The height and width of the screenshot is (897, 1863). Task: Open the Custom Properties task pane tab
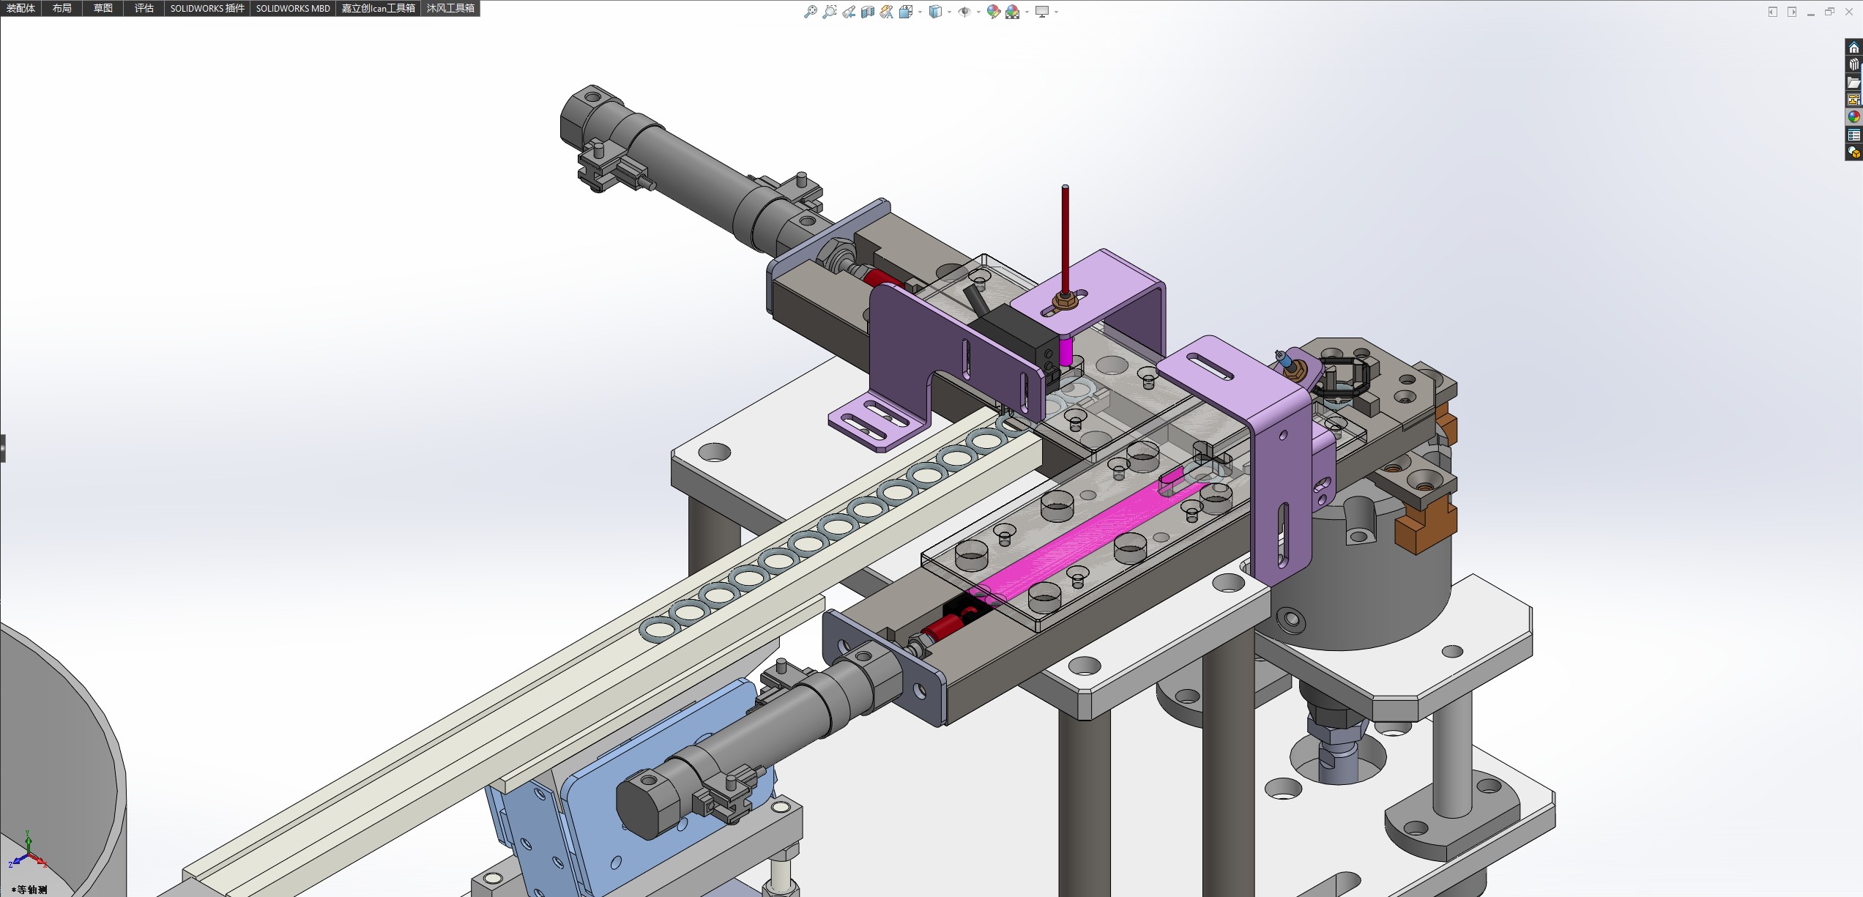click(x=1853, y=135)
